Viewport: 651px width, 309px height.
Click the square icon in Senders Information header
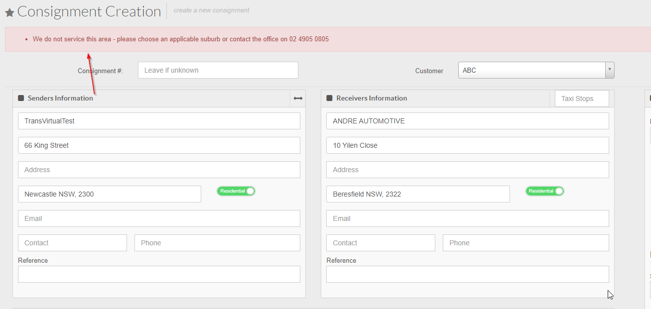[x=21, y=98]
